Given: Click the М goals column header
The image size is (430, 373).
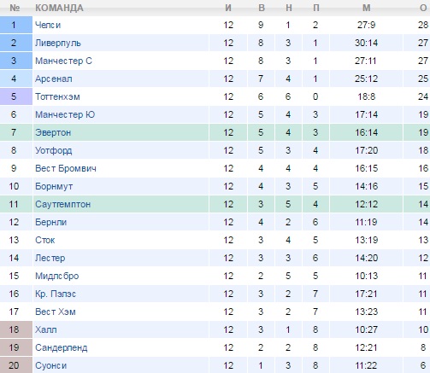Looking at the screenshot, I should click(x=367, y=8).
